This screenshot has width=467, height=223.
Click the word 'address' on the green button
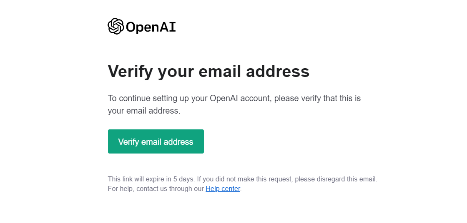(x=180, y=142)
